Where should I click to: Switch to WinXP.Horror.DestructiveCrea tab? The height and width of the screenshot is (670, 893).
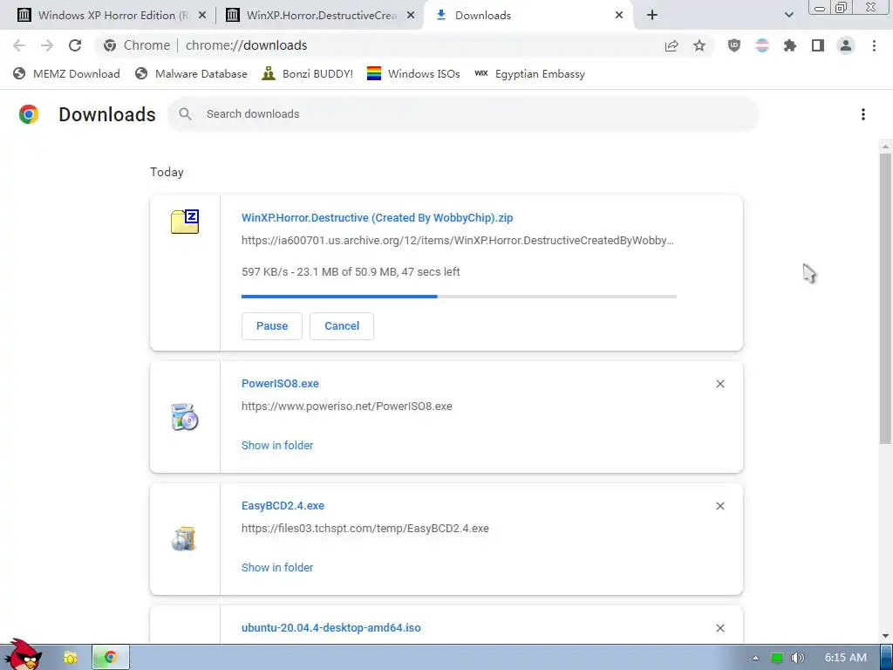click(x=322, y=16)
